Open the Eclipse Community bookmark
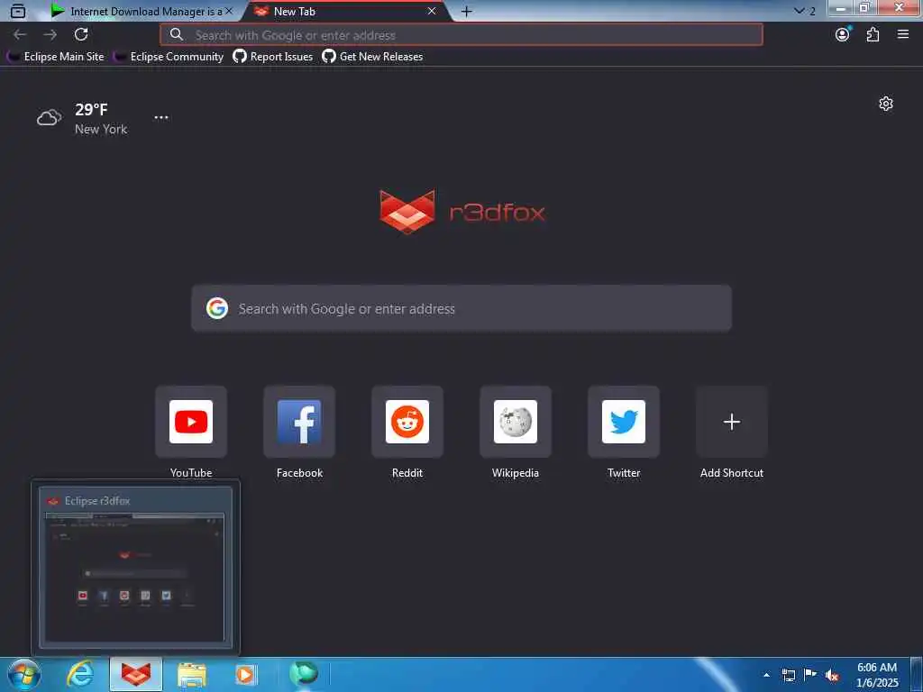923x692 pixels. 169,57
